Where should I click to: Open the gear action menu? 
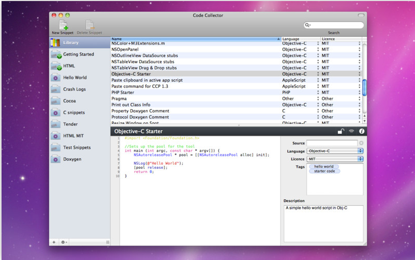point(64,242)
